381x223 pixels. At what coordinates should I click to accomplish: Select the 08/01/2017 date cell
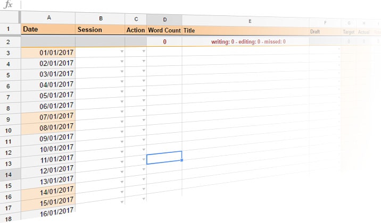click(x=48, y=127)
